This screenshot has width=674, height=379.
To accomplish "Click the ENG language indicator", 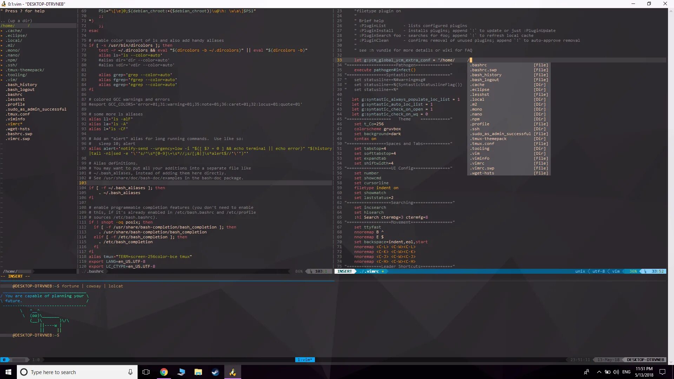I will tap(626, 372).
